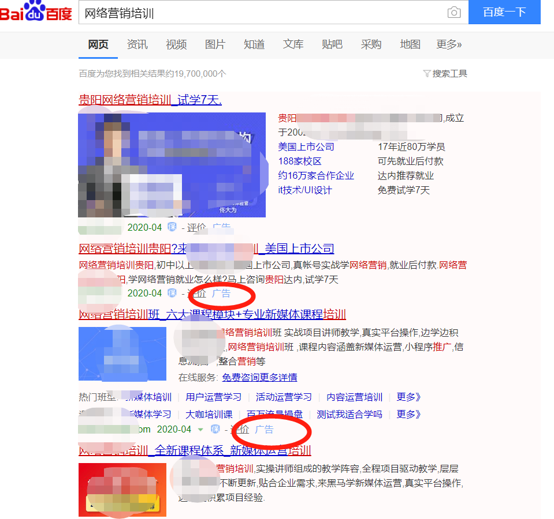Click the 搜索工具 filter icon
Screen dimensions: 554x519
pyautogui.click(x=427, y=73)
